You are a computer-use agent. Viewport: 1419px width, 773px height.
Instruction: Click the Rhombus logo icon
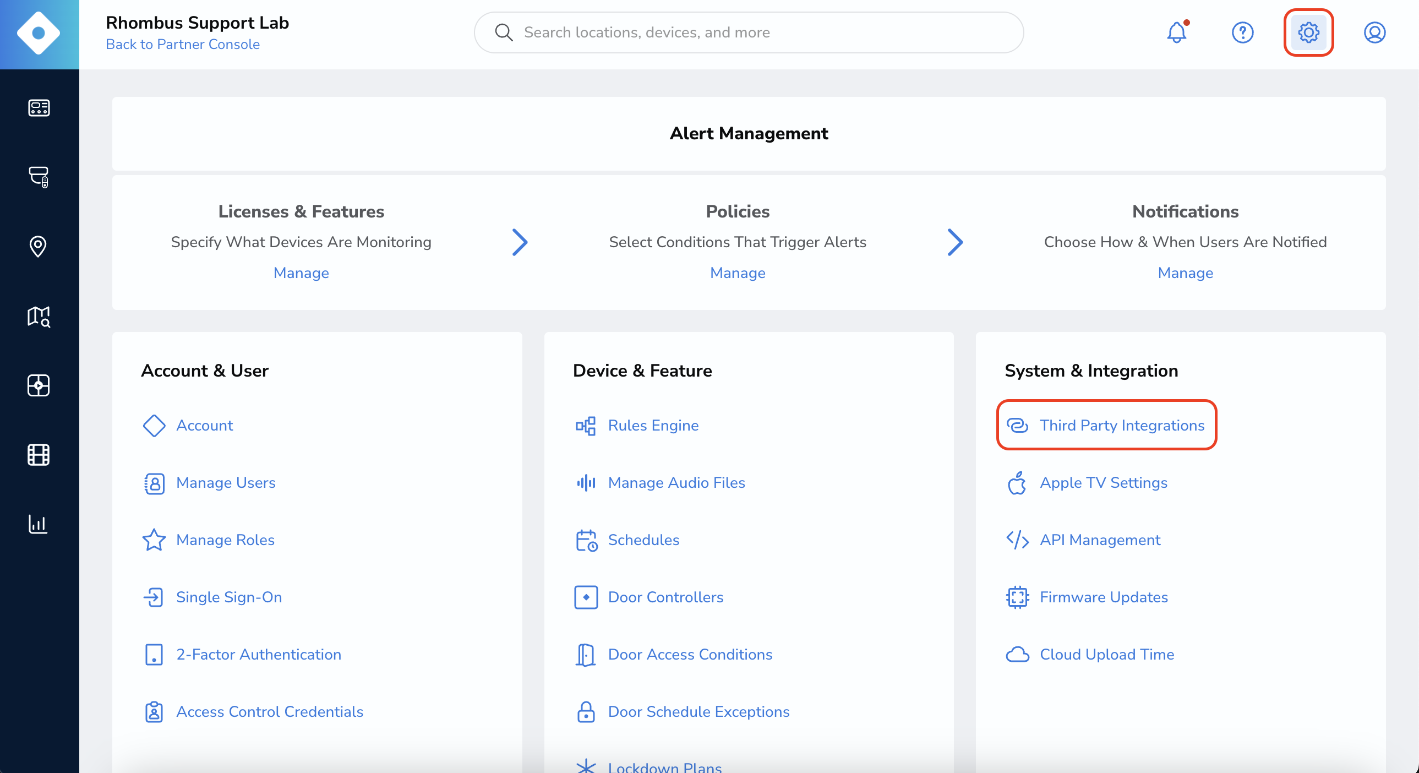coord(39,34)
